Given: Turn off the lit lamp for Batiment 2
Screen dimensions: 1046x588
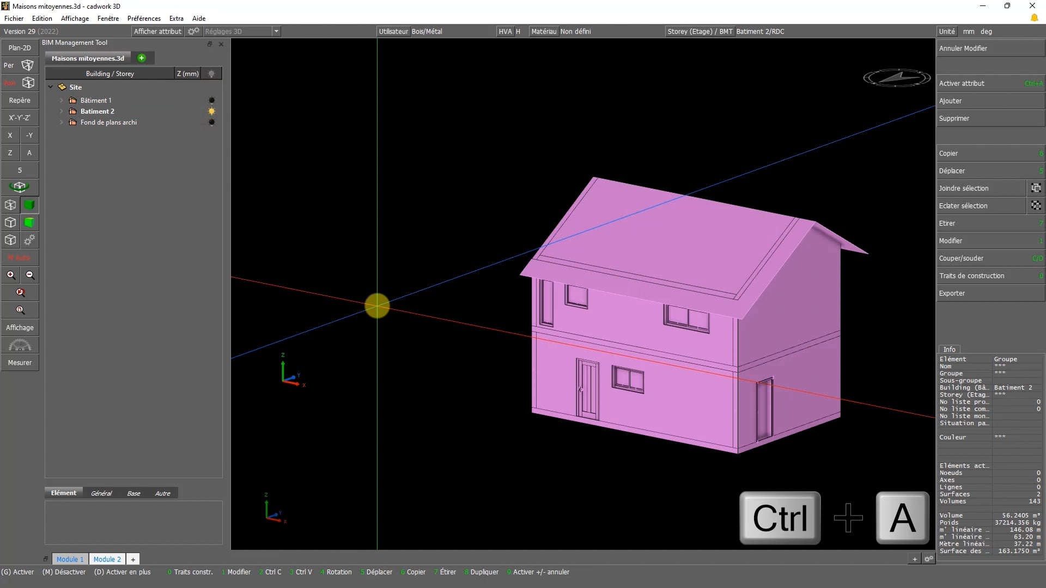Looking at the screenshot, I should [x=211, y=111].
